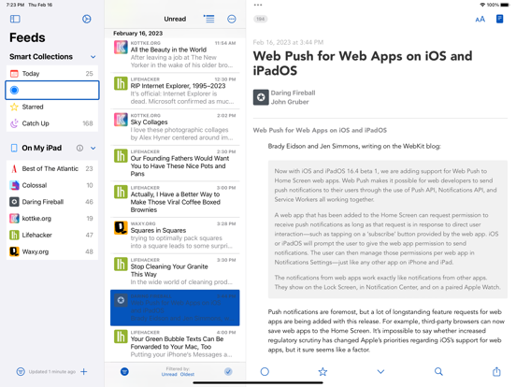The height and width of the screenshot is (387, 516).
Task: Add a new feed with plus icon
Action: [x=84, y=371]
